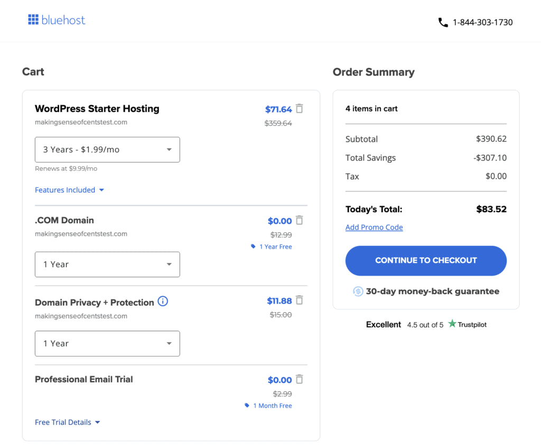Click Continue to Checkout button

tap(426, 261)
